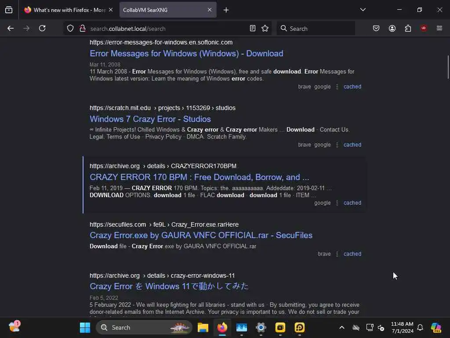Click 'Feb 5, 2022' date text
This screenshot has width=450, height=338.
pos(104,298)
